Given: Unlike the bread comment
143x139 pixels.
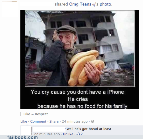Looking at the screenshot, I should 68,134.
